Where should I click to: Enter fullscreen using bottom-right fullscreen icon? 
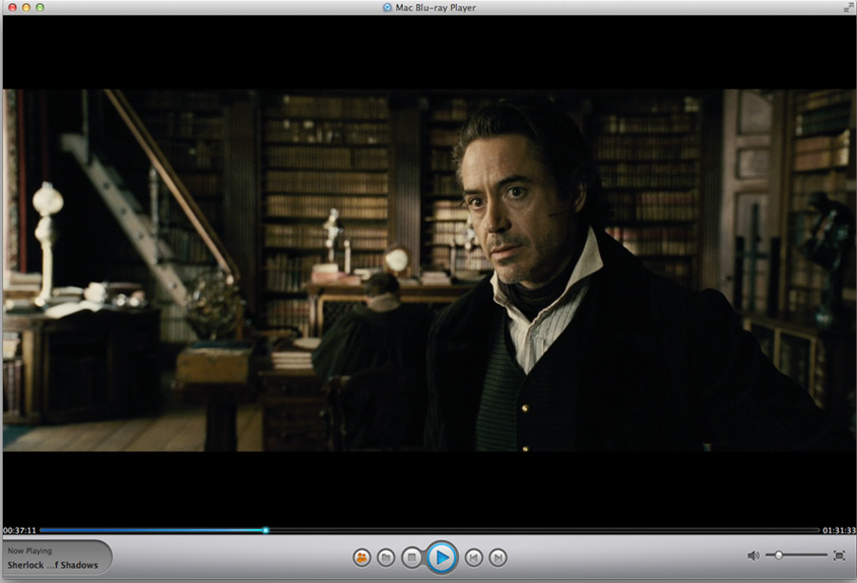tap(839, 555)
